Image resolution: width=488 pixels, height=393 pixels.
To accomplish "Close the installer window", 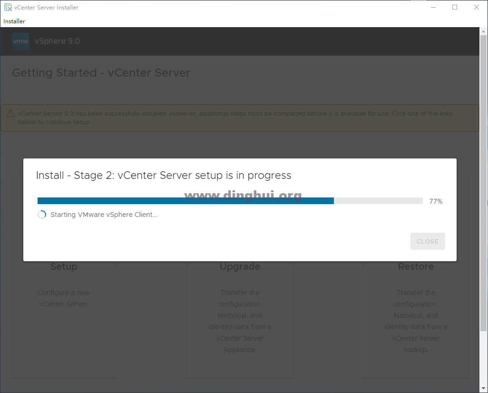I will (477, 7).
